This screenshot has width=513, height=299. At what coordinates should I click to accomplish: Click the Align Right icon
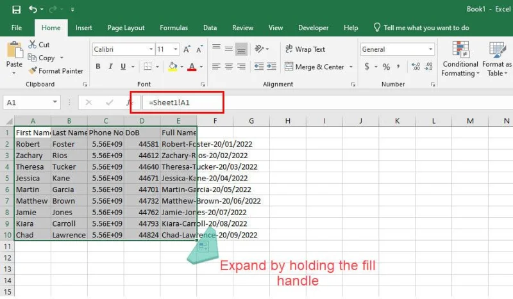coord(241,67)
